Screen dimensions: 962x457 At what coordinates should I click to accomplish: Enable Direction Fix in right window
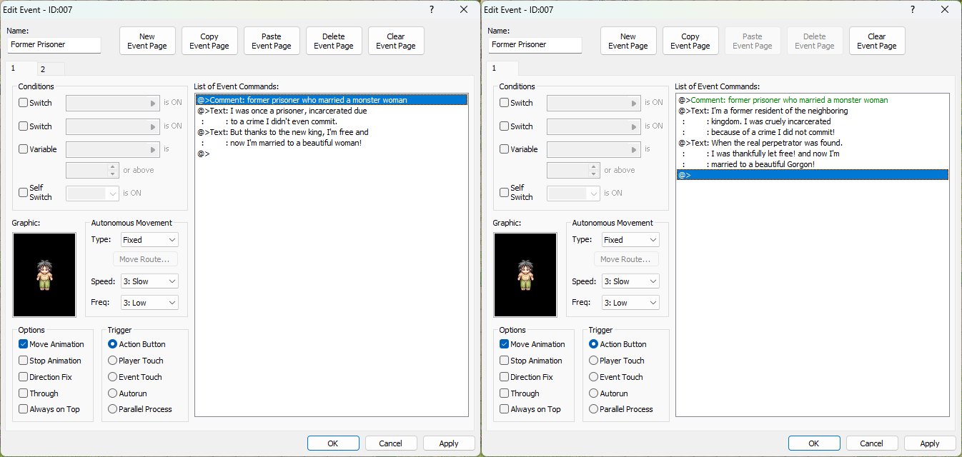(505, 377)
